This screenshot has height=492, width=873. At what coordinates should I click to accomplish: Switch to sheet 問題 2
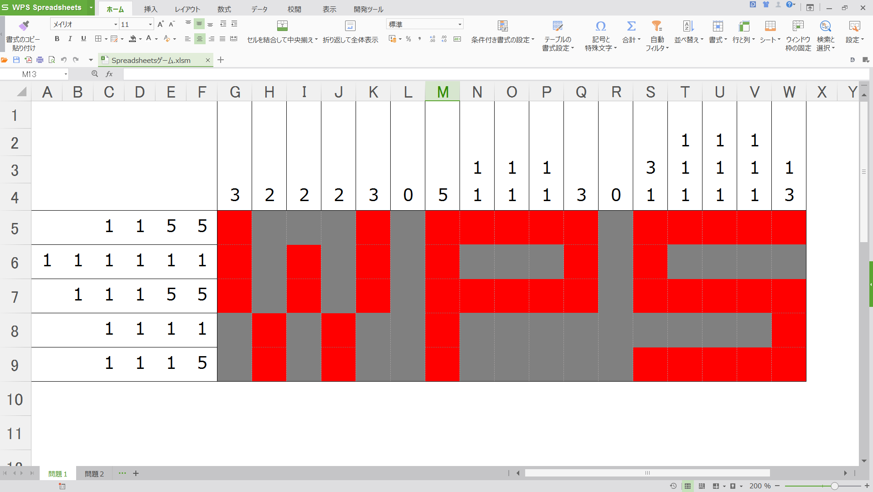94,474
